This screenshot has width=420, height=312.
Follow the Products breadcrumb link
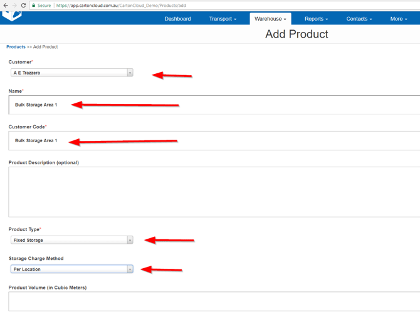point(16,47)
